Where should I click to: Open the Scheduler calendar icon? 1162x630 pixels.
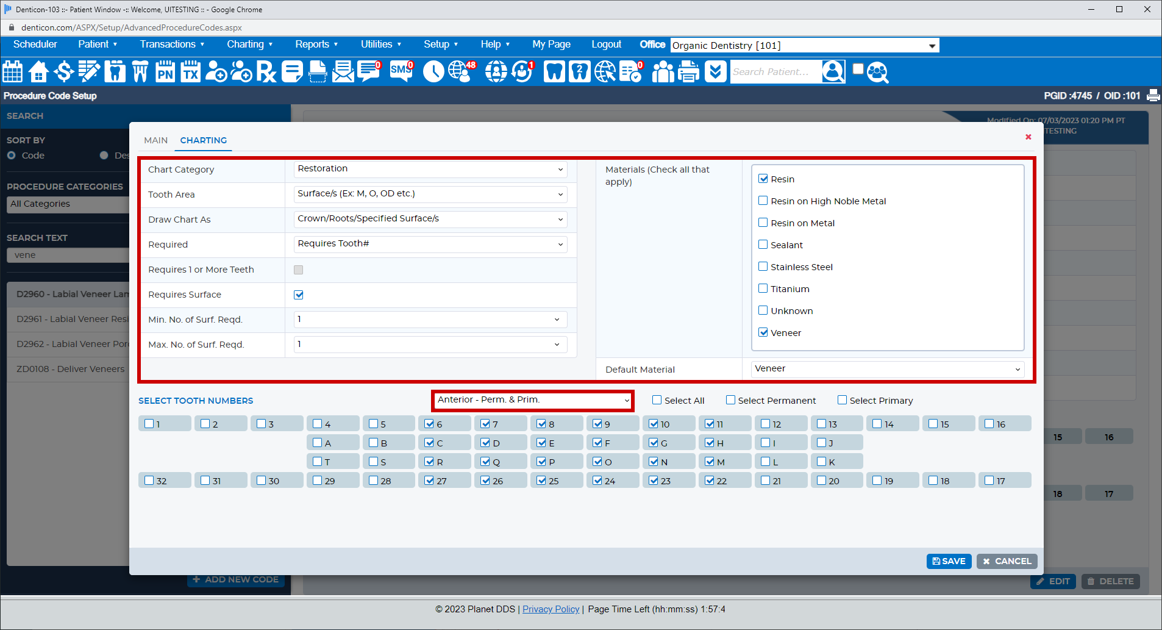click(12, 71)
